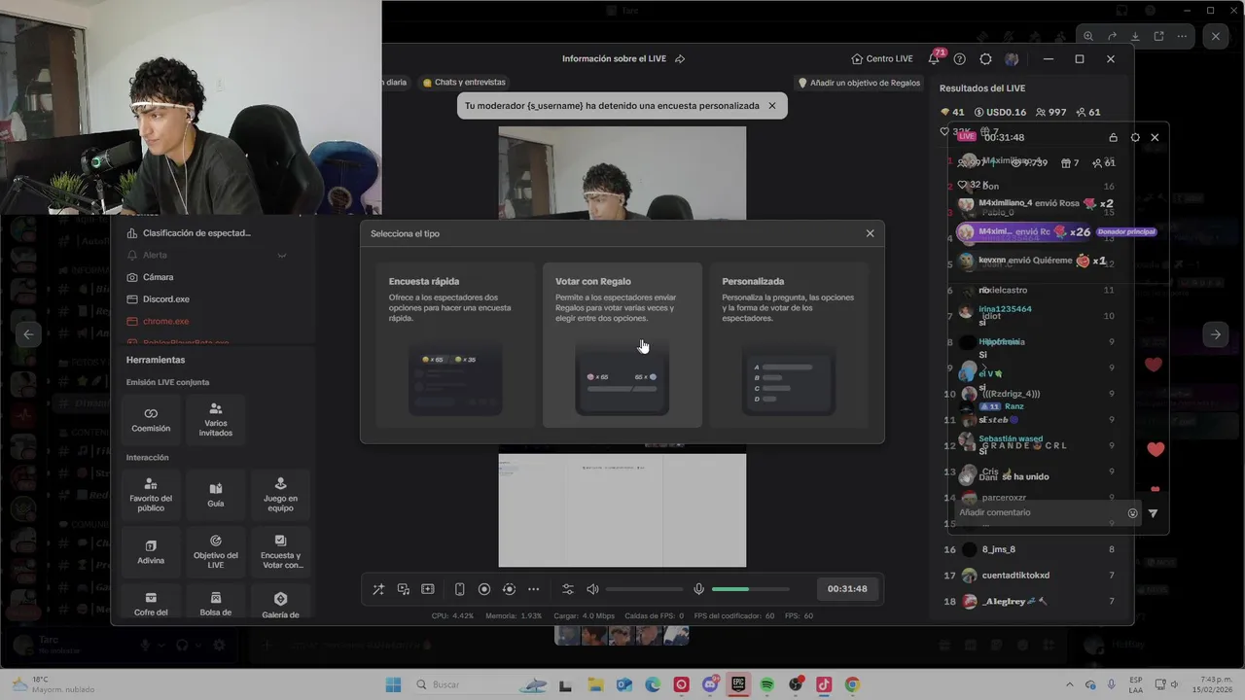
Task: Click the record circle button
Action: point(484,589)
